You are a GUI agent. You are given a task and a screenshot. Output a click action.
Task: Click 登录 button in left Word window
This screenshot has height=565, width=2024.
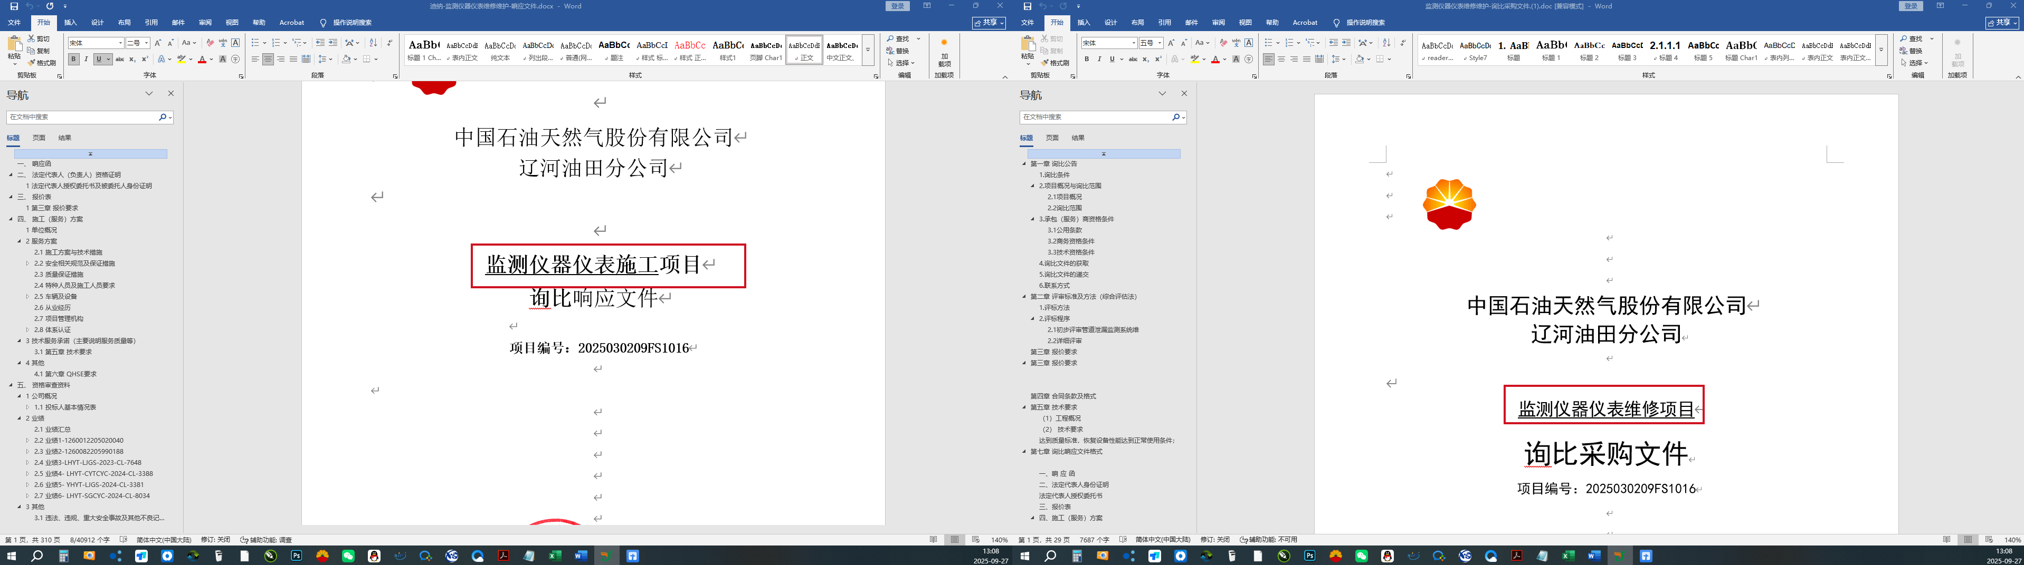pyautogui.click(x=897, y=6)
